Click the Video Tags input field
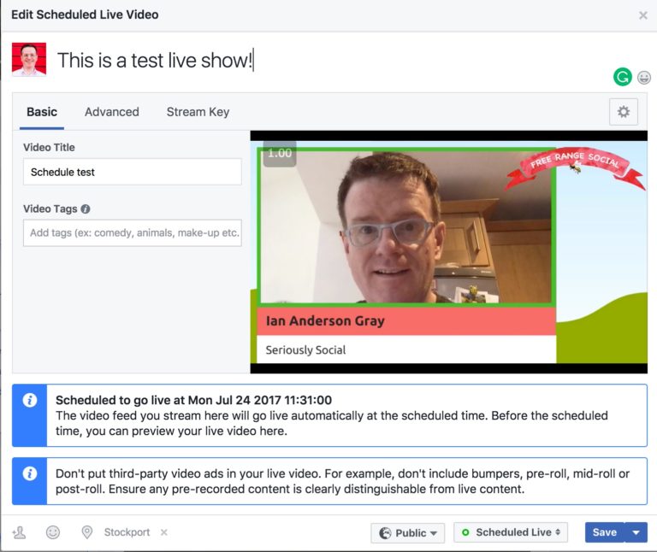Viewport: 657px width, 552px height. click(133, 232)
